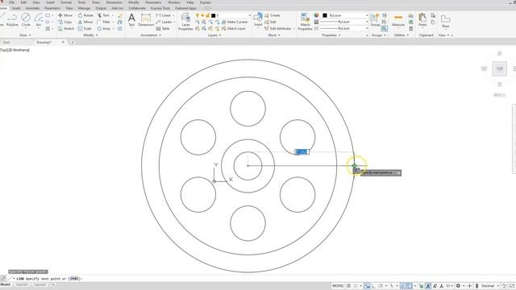Viewport: 516px width, 290px height.
Task: Toggle snap mode in status bar
Action: (x=355, y=286)
